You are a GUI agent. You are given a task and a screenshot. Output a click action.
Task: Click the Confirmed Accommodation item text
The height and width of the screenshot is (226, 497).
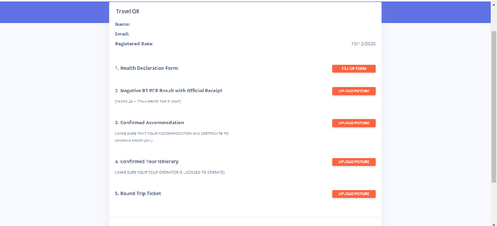pos(149,123)
